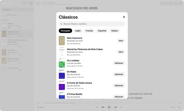The height and width of the screenshot is (111, 184).
Task: Click the search icon in the reader toolbar
Action: pyautogui.click(x=166, y=3)
